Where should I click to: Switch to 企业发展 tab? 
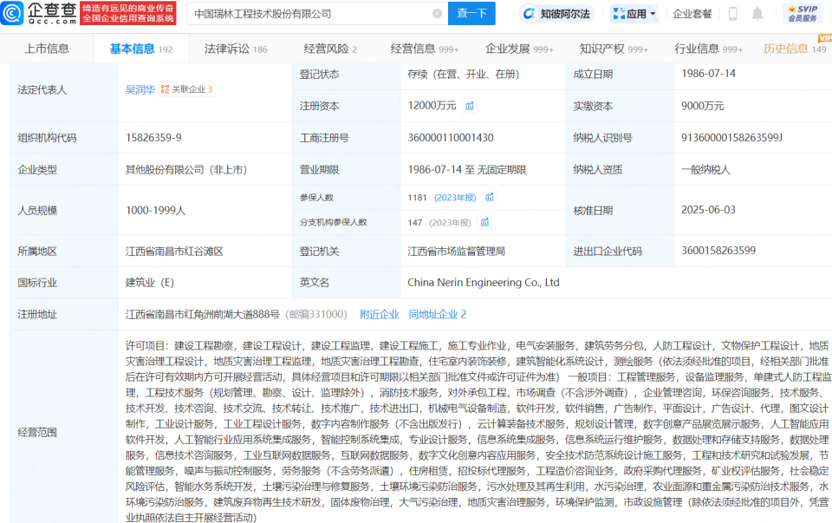click(x=519, y=49)
